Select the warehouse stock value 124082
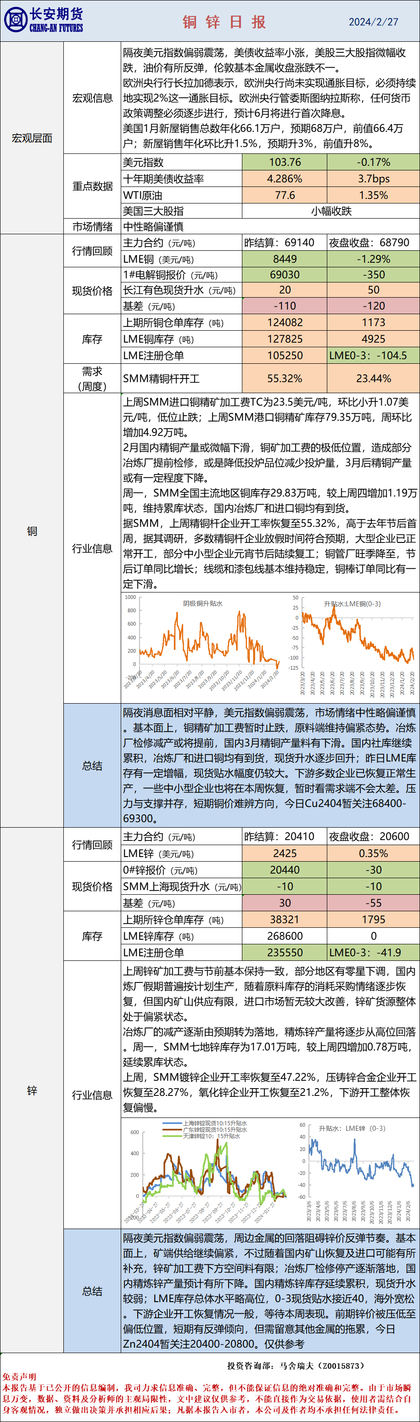The image size is (420, 1422). tap(285, 323)
